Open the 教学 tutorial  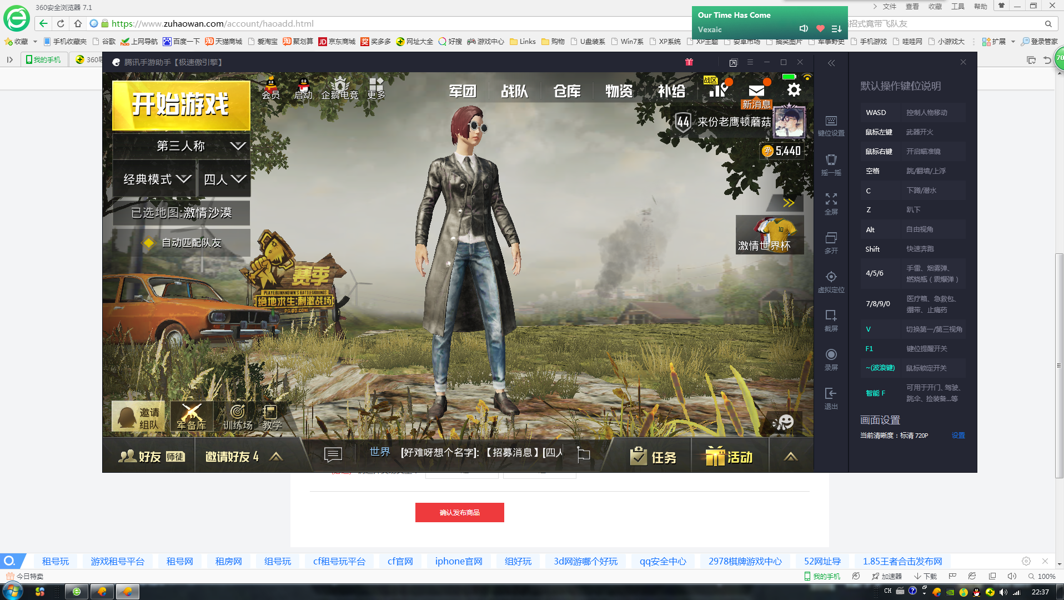point(272,417)
